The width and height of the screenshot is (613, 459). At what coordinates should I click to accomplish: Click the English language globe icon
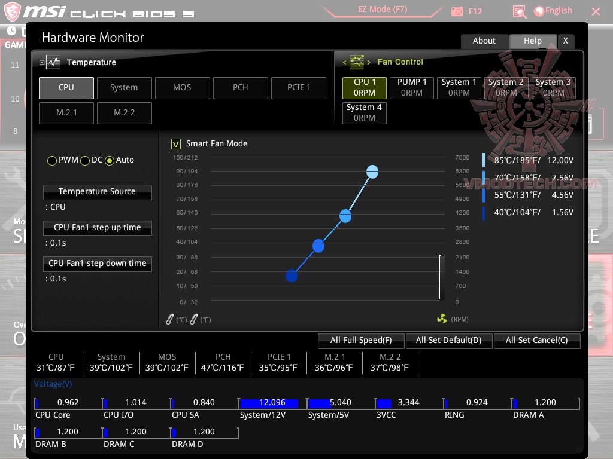point(539,11)
